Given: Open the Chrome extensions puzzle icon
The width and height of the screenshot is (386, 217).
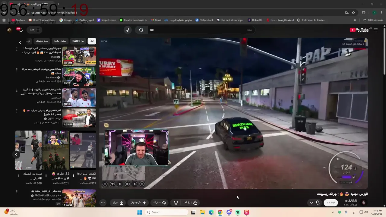Looking at the screenshot, I should pos(363,13).
